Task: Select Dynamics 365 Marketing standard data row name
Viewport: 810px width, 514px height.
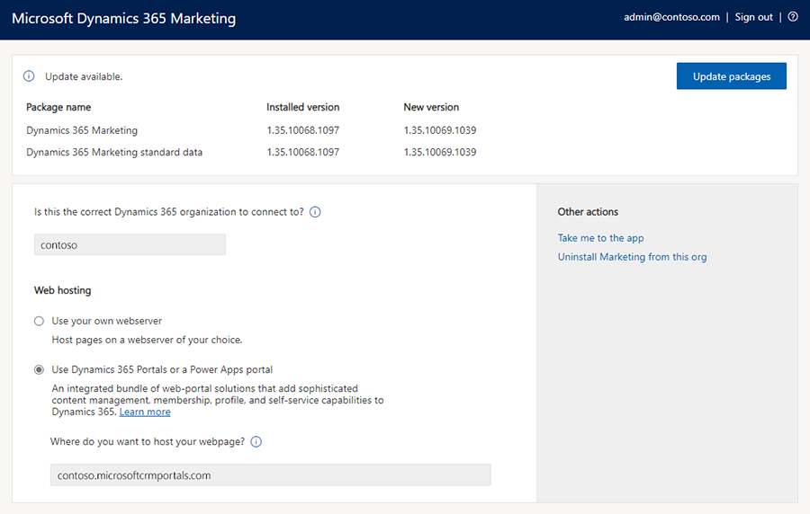Action: coord(114,152)
